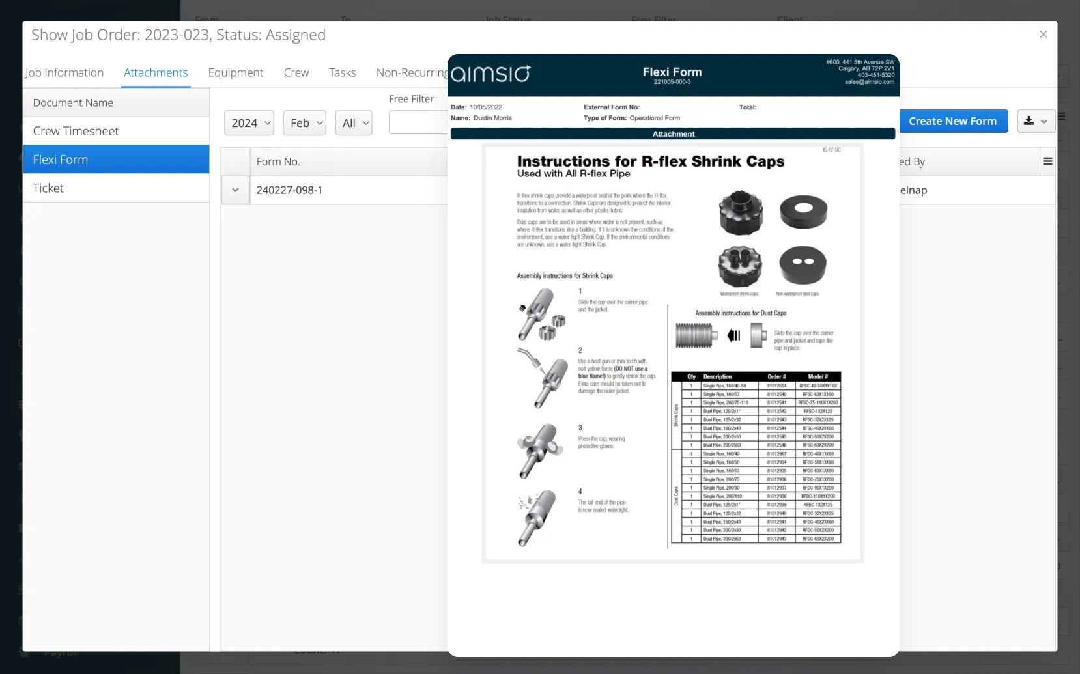Click the Create New Form button
1080x674 pixels.
click(953, 121)
